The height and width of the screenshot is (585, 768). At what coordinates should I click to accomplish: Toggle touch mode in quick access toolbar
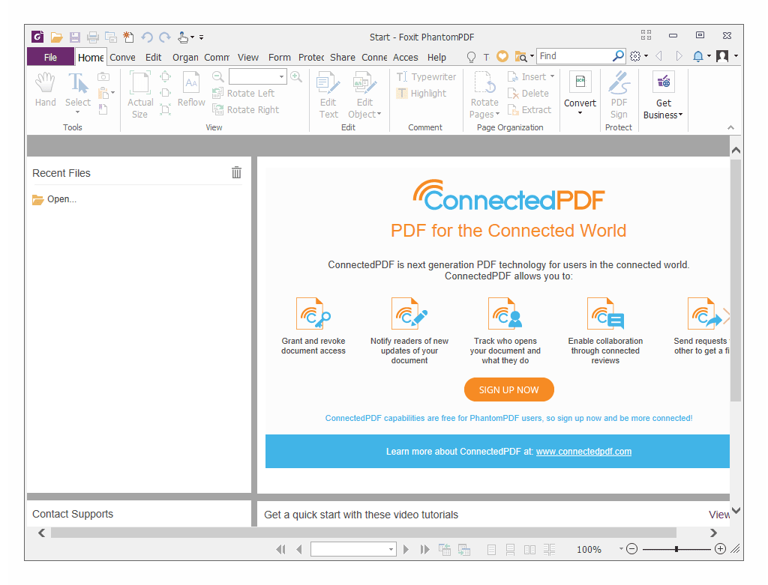[x=184, y=37]
